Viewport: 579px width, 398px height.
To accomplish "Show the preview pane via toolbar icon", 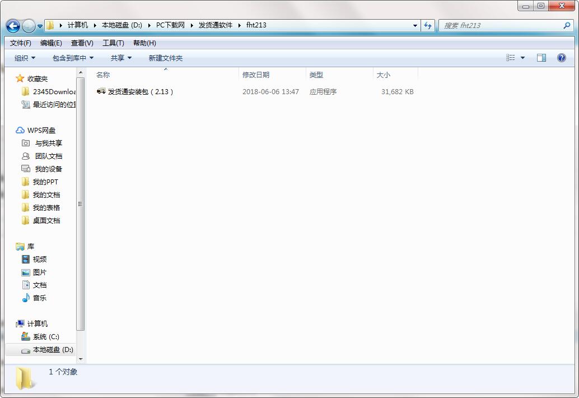I will [x=541, y=57].
